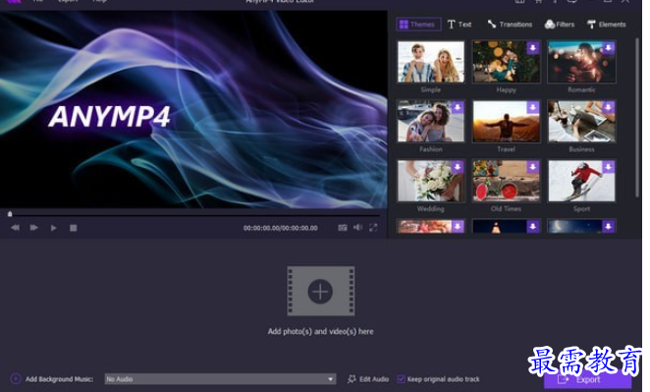Click the plus filmstrip to add media
Image resolution: width=650 pixels, height=392 pixels.
pos(321,291)
